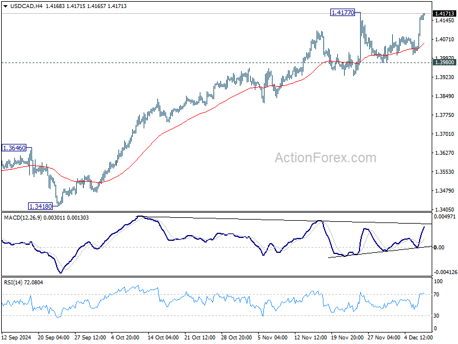Select the USDCAD,H4 chart title text
The height and width of the screenshot is (344, 458).
[26, 6]
